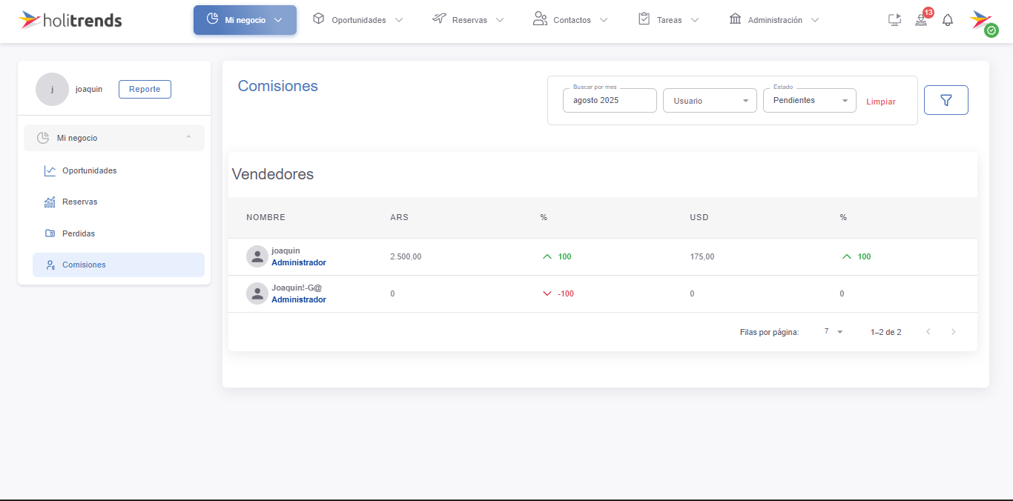Open the Contactos top menu
1013x501 pixels.
(x=570, y=20)
